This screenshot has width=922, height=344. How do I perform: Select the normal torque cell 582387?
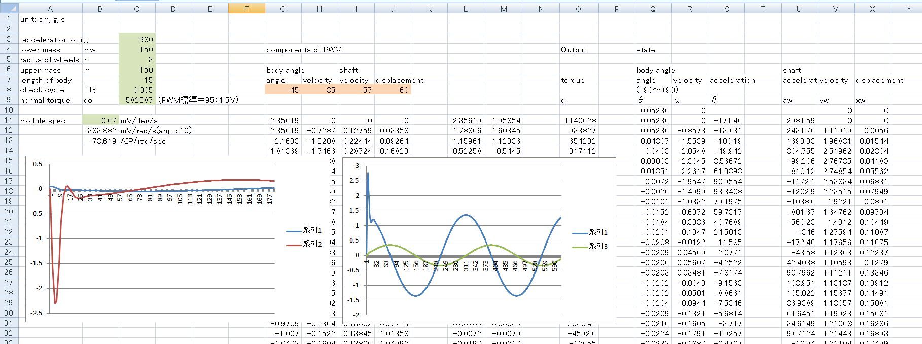137,100
